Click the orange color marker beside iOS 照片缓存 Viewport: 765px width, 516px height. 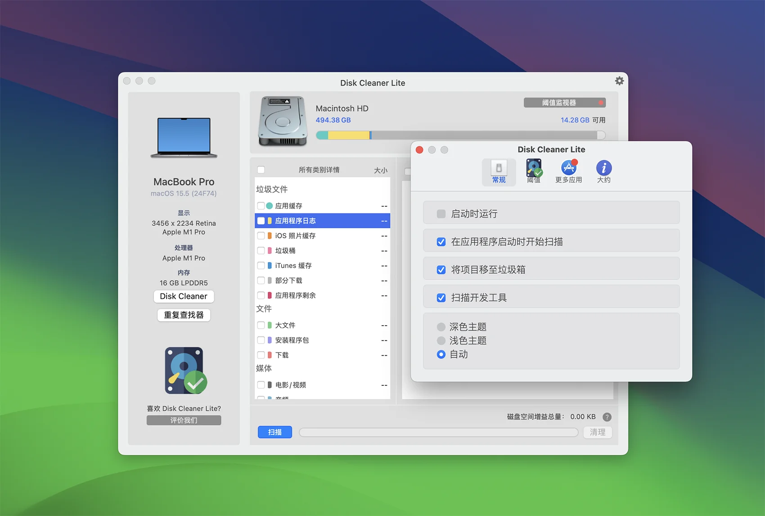click(x=270, y=235)
